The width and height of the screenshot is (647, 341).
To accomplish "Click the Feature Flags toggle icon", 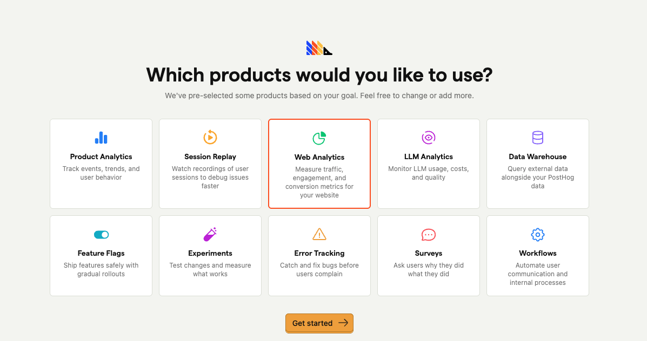I will pos(101,234).
